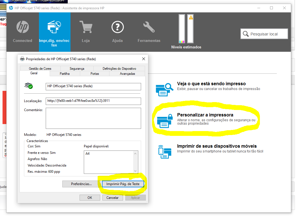This screenshot has width=296, height=218.
Task: Click the Personalizar a impressora lock icon
Action: pyautogui.click(x=164, y=120)
